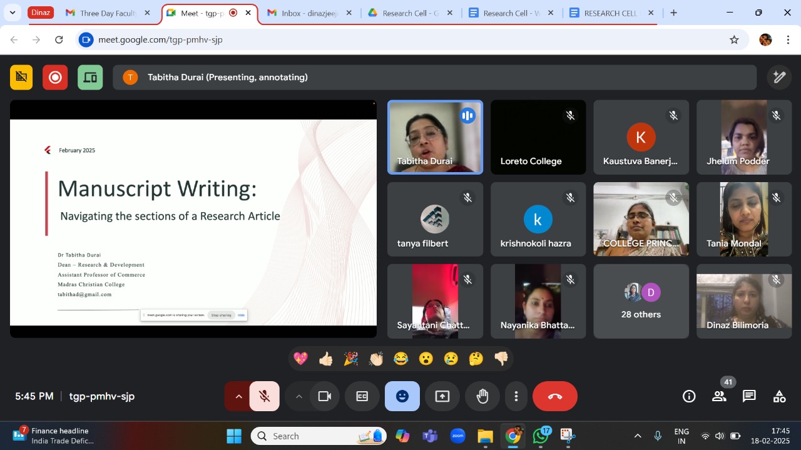Open the more options three-dot menu
This screenshot has width=801, height=450.
pyautogui.click(x=516, y=396)
